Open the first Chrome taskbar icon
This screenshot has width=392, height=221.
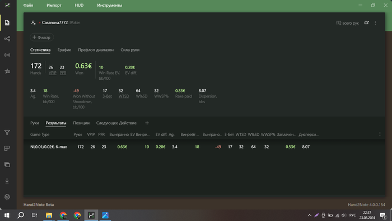click(x=63, y=215)
